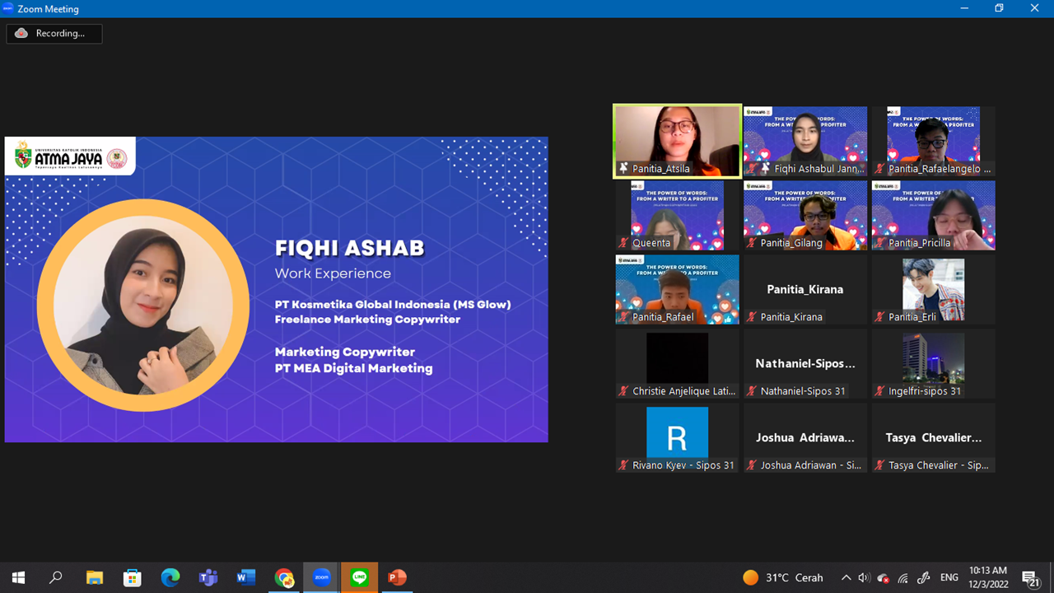Click the muted mic icon next to Panitia_Kirana
The width and height of the screenshot is (1054, 593).
752,317
